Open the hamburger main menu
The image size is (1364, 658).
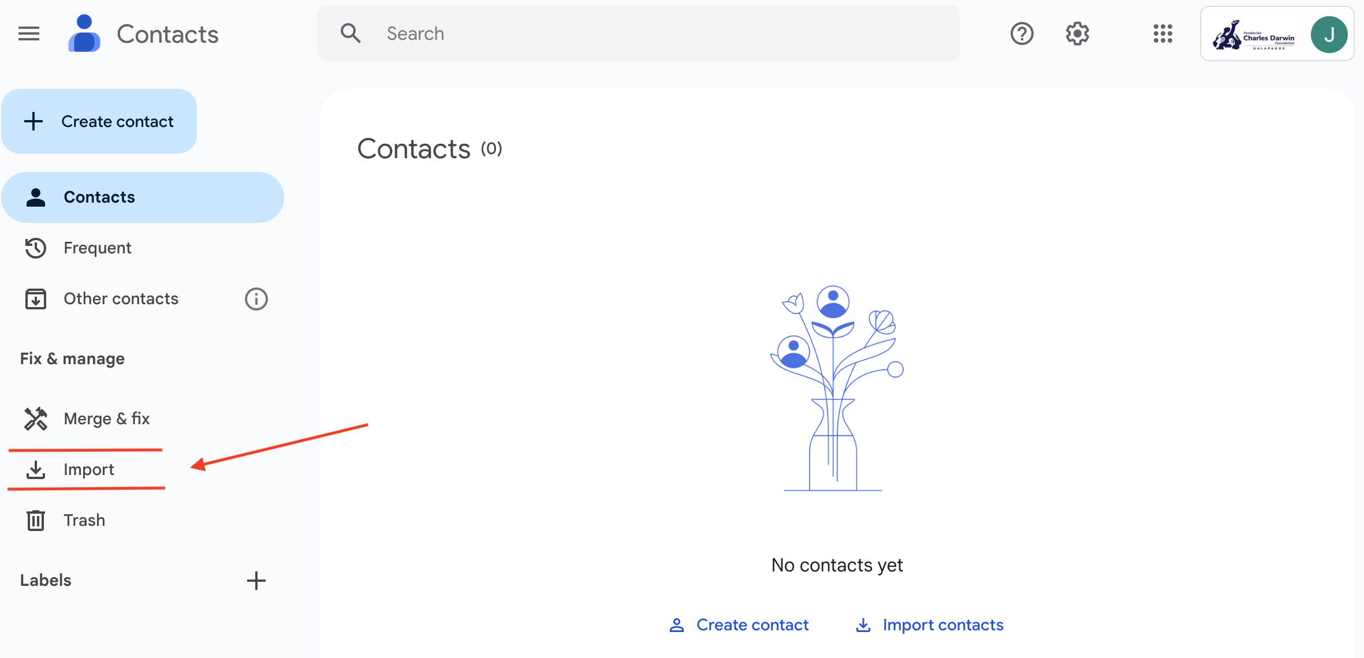tap(29, 34)
